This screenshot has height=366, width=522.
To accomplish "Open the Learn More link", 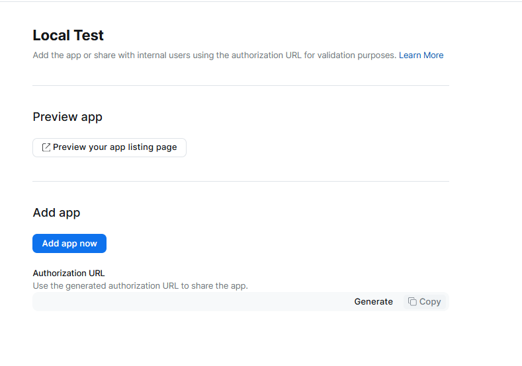I will tap(421, 55).
